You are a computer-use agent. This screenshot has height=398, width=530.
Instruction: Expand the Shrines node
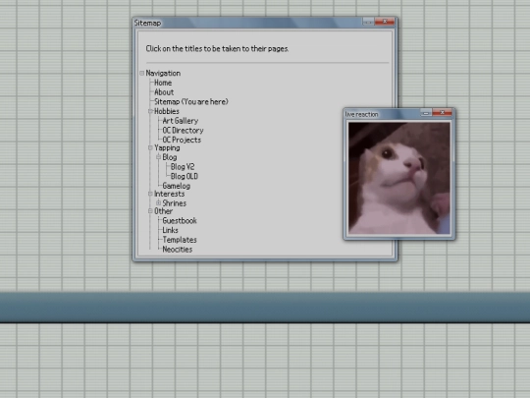coord(159,203)
